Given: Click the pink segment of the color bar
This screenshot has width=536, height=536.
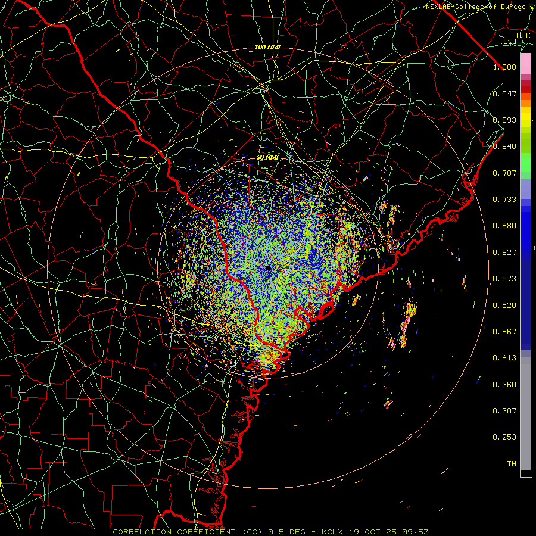Looking at the screenshot, I should click(x=526, y=64).
